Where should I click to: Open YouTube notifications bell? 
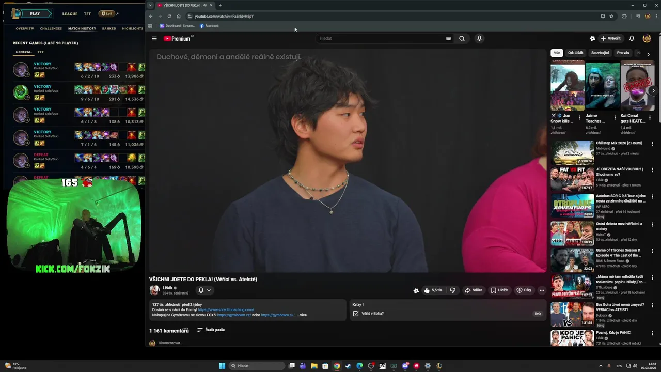tap(632, 38)
